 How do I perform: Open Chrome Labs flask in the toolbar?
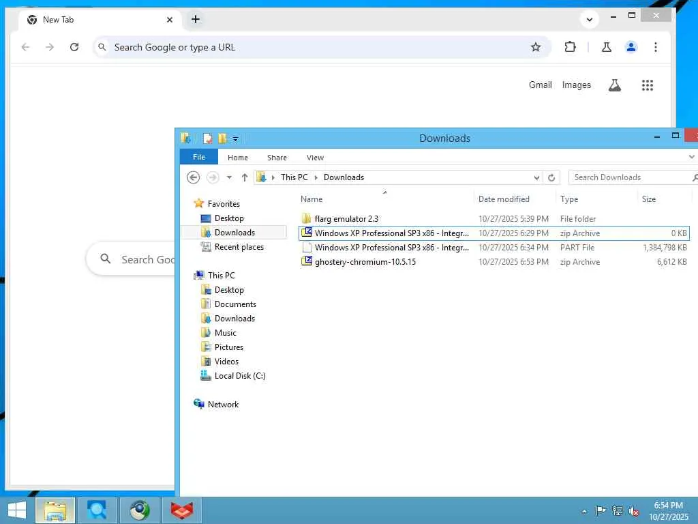point(606,47)
